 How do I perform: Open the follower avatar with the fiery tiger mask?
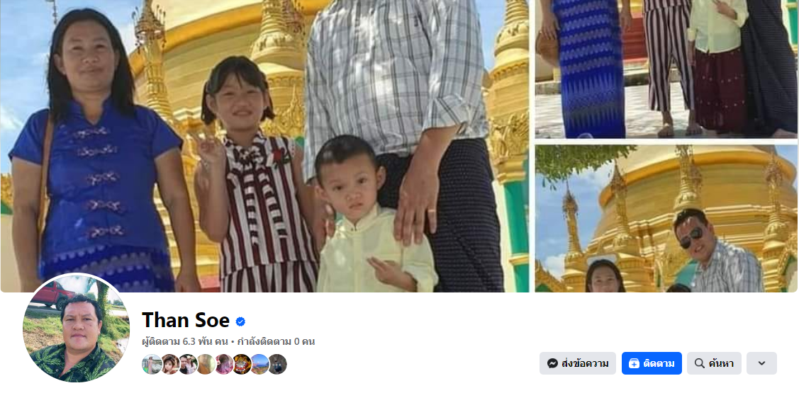tap(242, 364)
